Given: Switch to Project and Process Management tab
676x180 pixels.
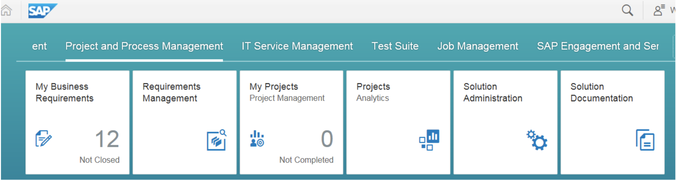Looking at the screenshot, I should 144,46.
